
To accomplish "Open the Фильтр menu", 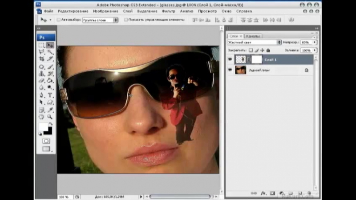I will point(168,11).
